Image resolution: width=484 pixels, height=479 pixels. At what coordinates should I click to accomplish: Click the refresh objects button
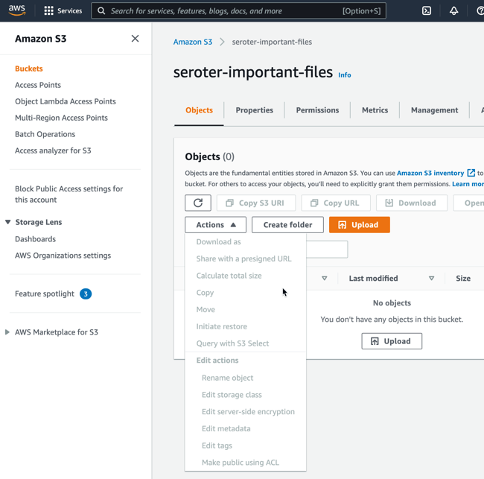198,203
